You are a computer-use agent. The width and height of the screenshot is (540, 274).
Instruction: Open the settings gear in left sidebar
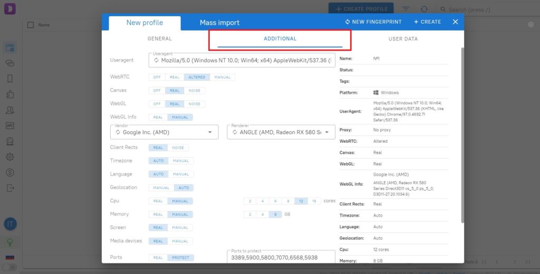tap(10, 157)
